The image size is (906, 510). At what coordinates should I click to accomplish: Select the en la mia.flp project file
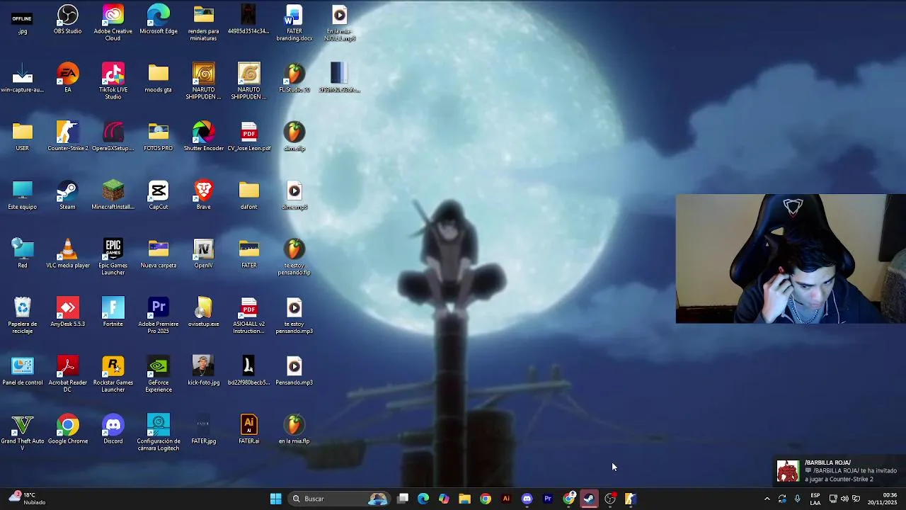click(294, 430)
